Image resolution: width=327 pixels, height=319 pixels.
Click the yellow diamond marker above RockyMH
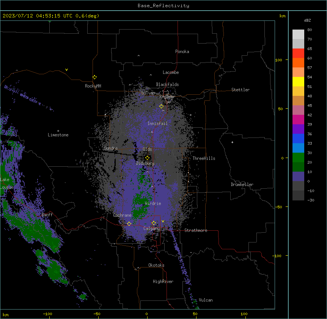point(95,77)
